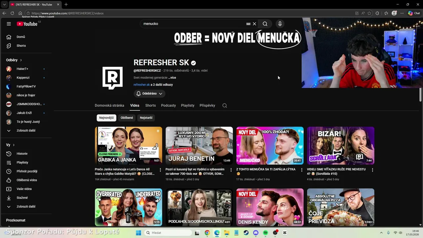Open Oblíbená videa list

(26, 180)
